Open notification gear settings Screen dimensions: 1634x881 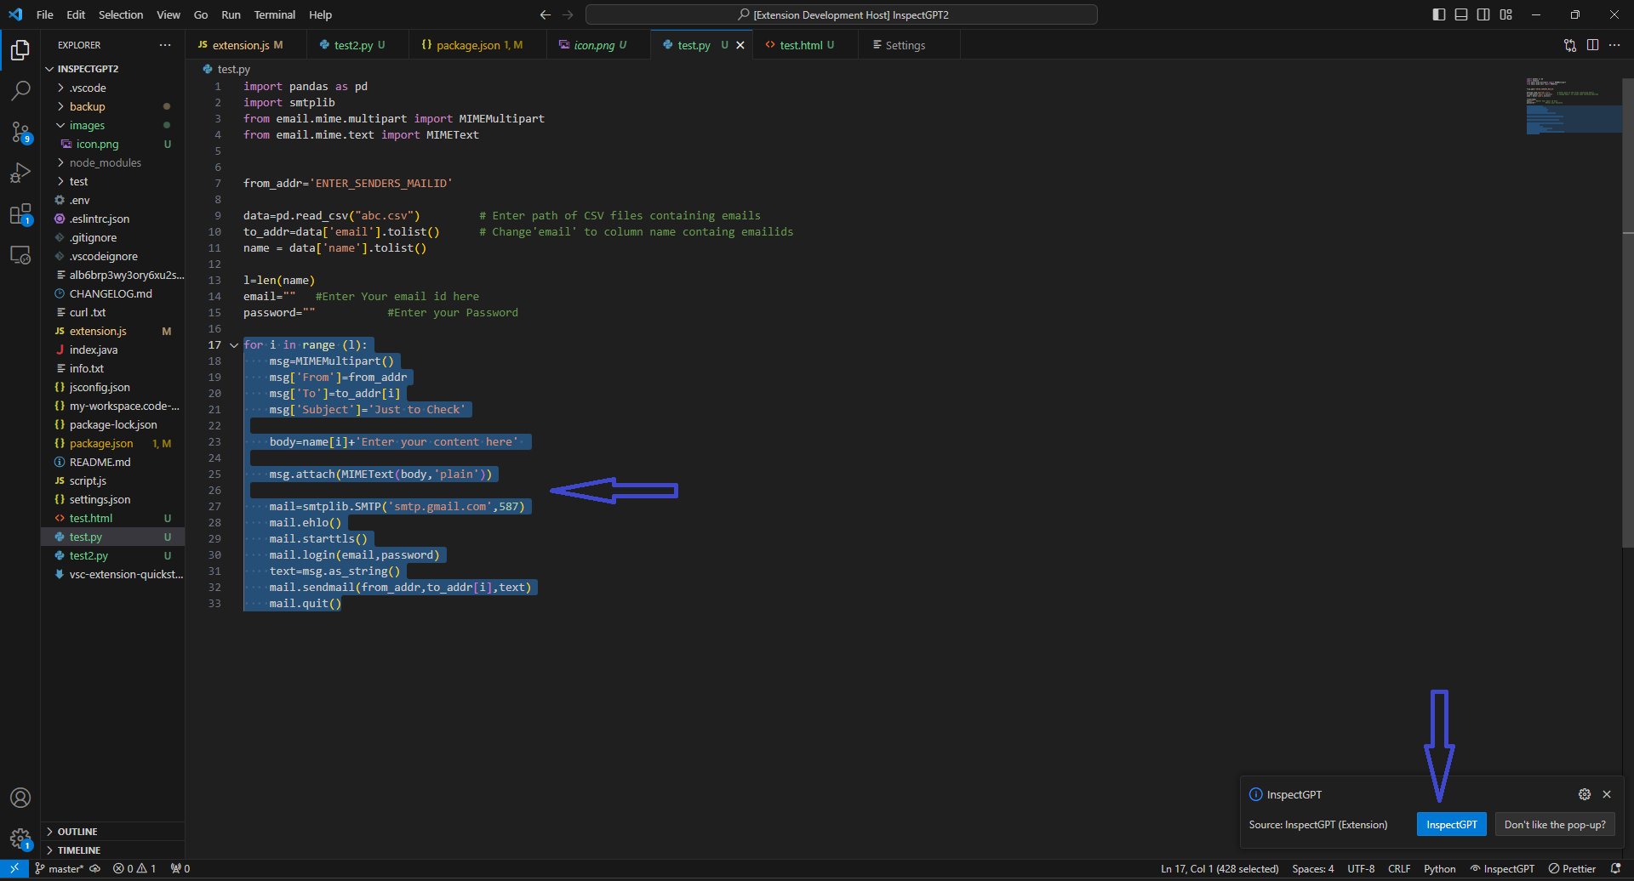coord(1585,794)
